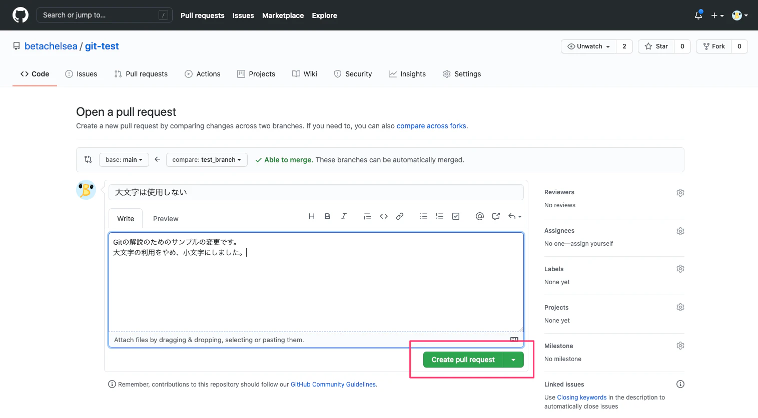Click the GitHub Octocat logo
Screen dimensions: 758x418
[x=21, y=15]
